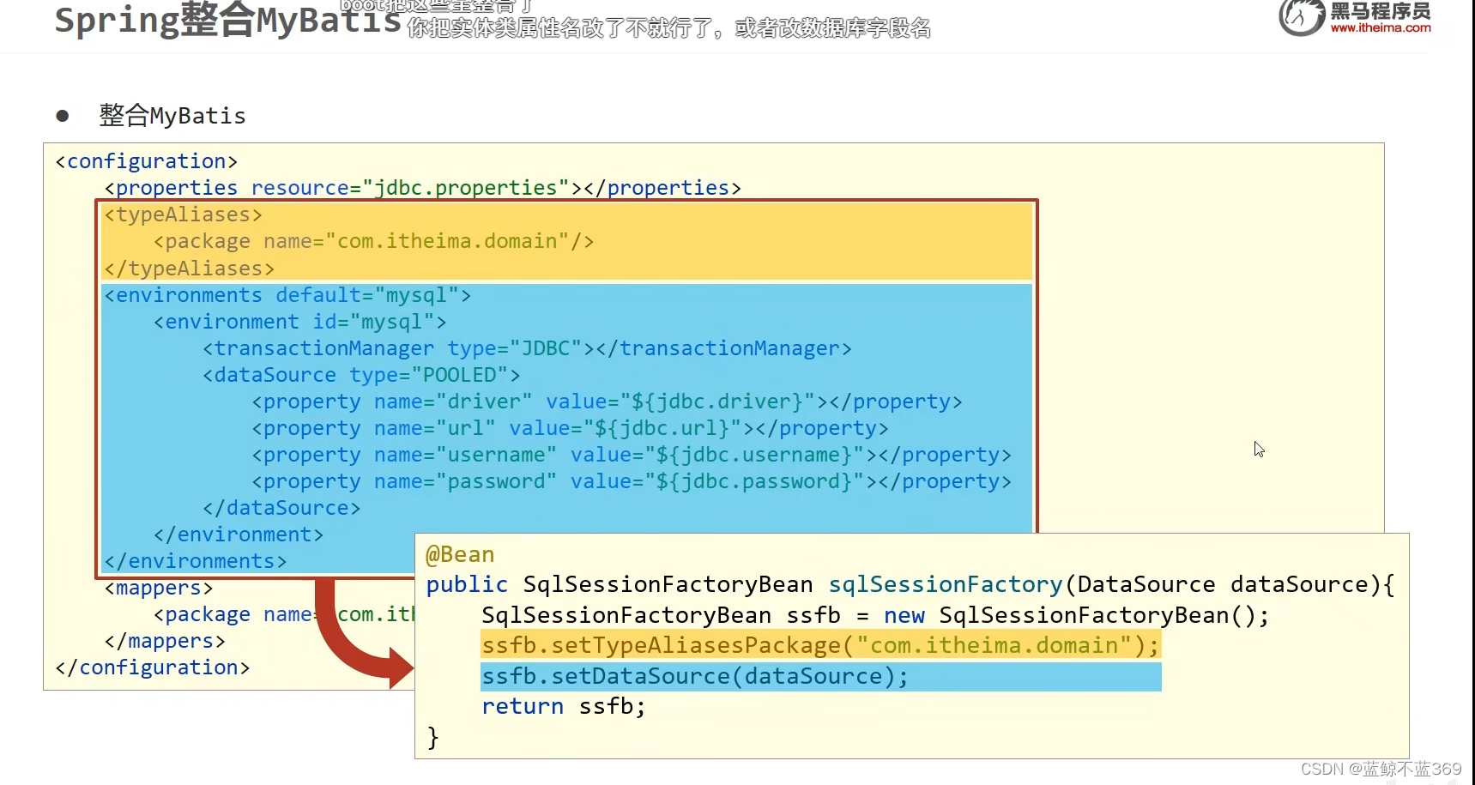The height and width of the screenshot is (785, 1475).
Task: Select the closing </configuration> tag
Action: point(153,667)
